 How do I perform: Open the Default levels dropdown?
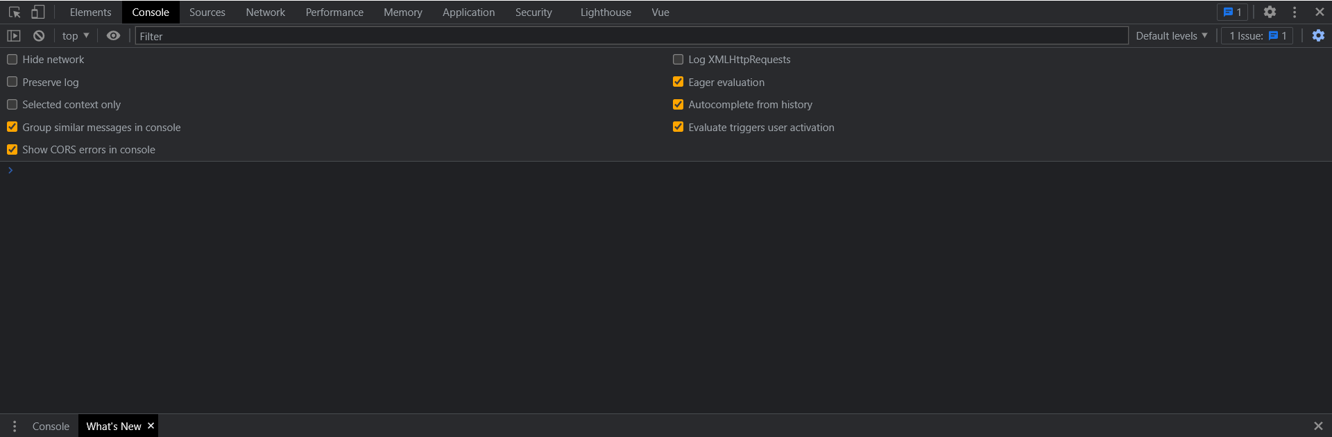point(1172,36)
